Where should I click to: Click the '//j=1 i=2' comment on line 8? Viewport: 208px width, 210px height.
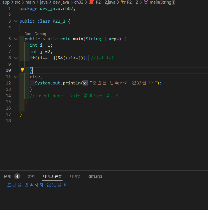[x=102, y=58]
